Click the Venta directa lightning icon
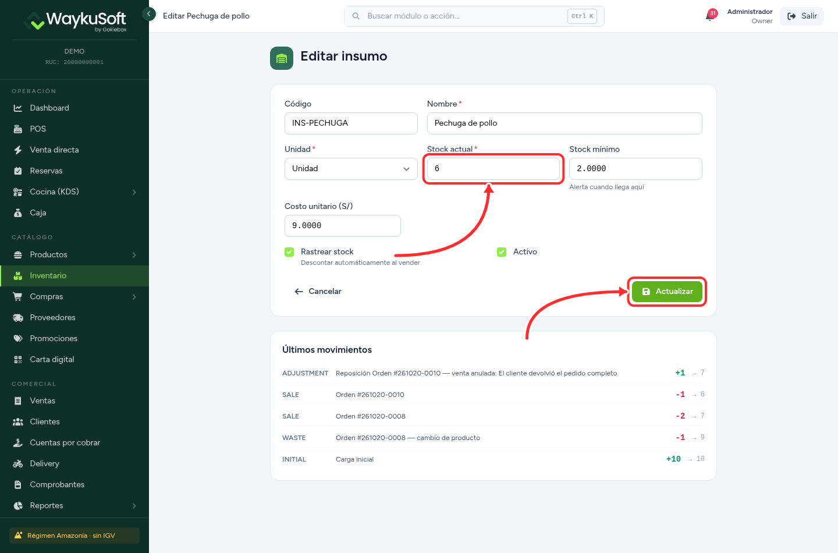The image size is (838, 553). point(18,150)
